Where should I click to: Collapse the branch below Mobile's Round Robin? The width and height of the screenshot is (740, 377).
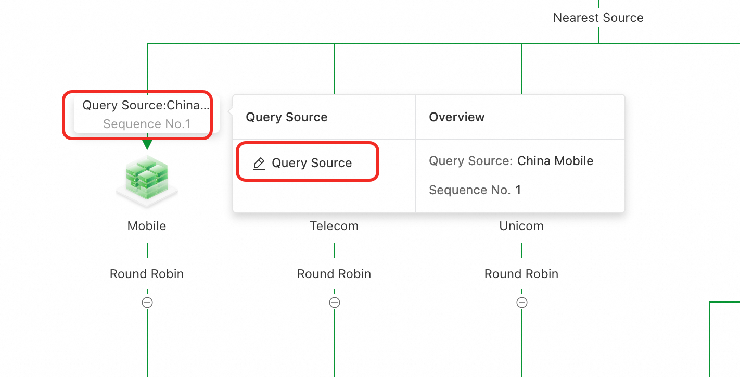[147, 302]
